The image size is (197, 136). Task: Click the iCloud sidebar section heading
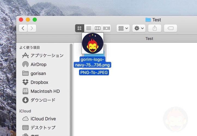[25, 111]
